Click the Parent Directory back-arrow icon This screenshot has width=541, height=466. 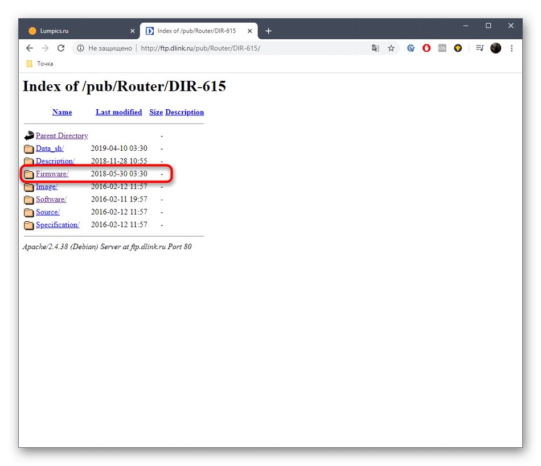29,136
